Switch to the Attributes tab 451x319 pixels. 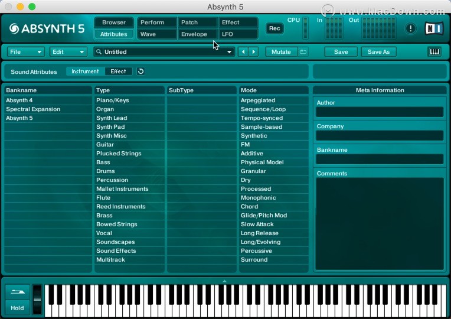tap(114, 34)
